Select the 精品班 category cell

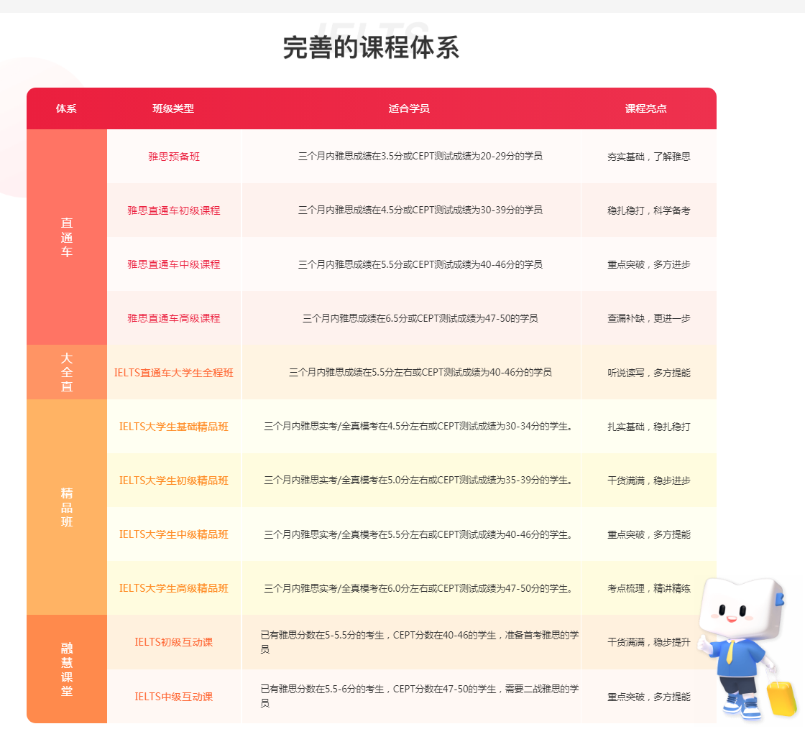pos(67,507)
